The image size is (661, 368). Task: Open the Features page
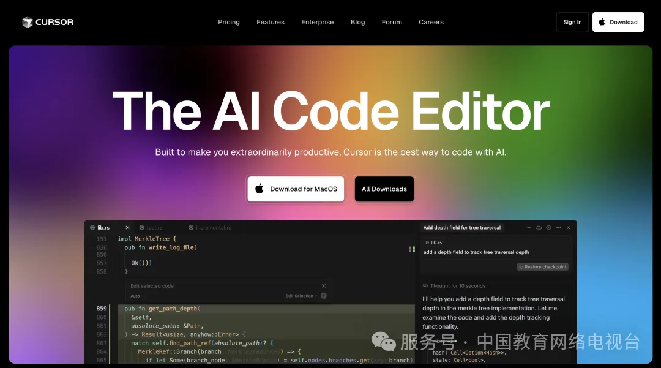(x=271, y=22)
